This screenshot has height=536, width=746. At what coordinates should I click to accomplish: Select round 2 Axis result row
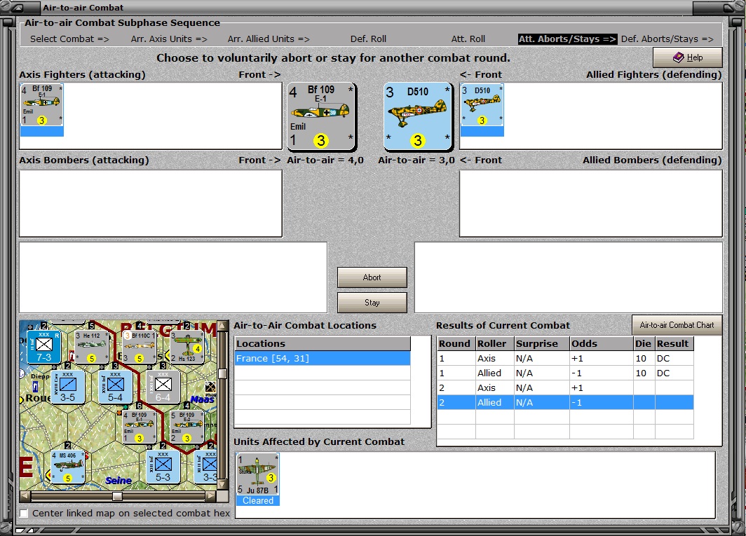pos(565,387)
